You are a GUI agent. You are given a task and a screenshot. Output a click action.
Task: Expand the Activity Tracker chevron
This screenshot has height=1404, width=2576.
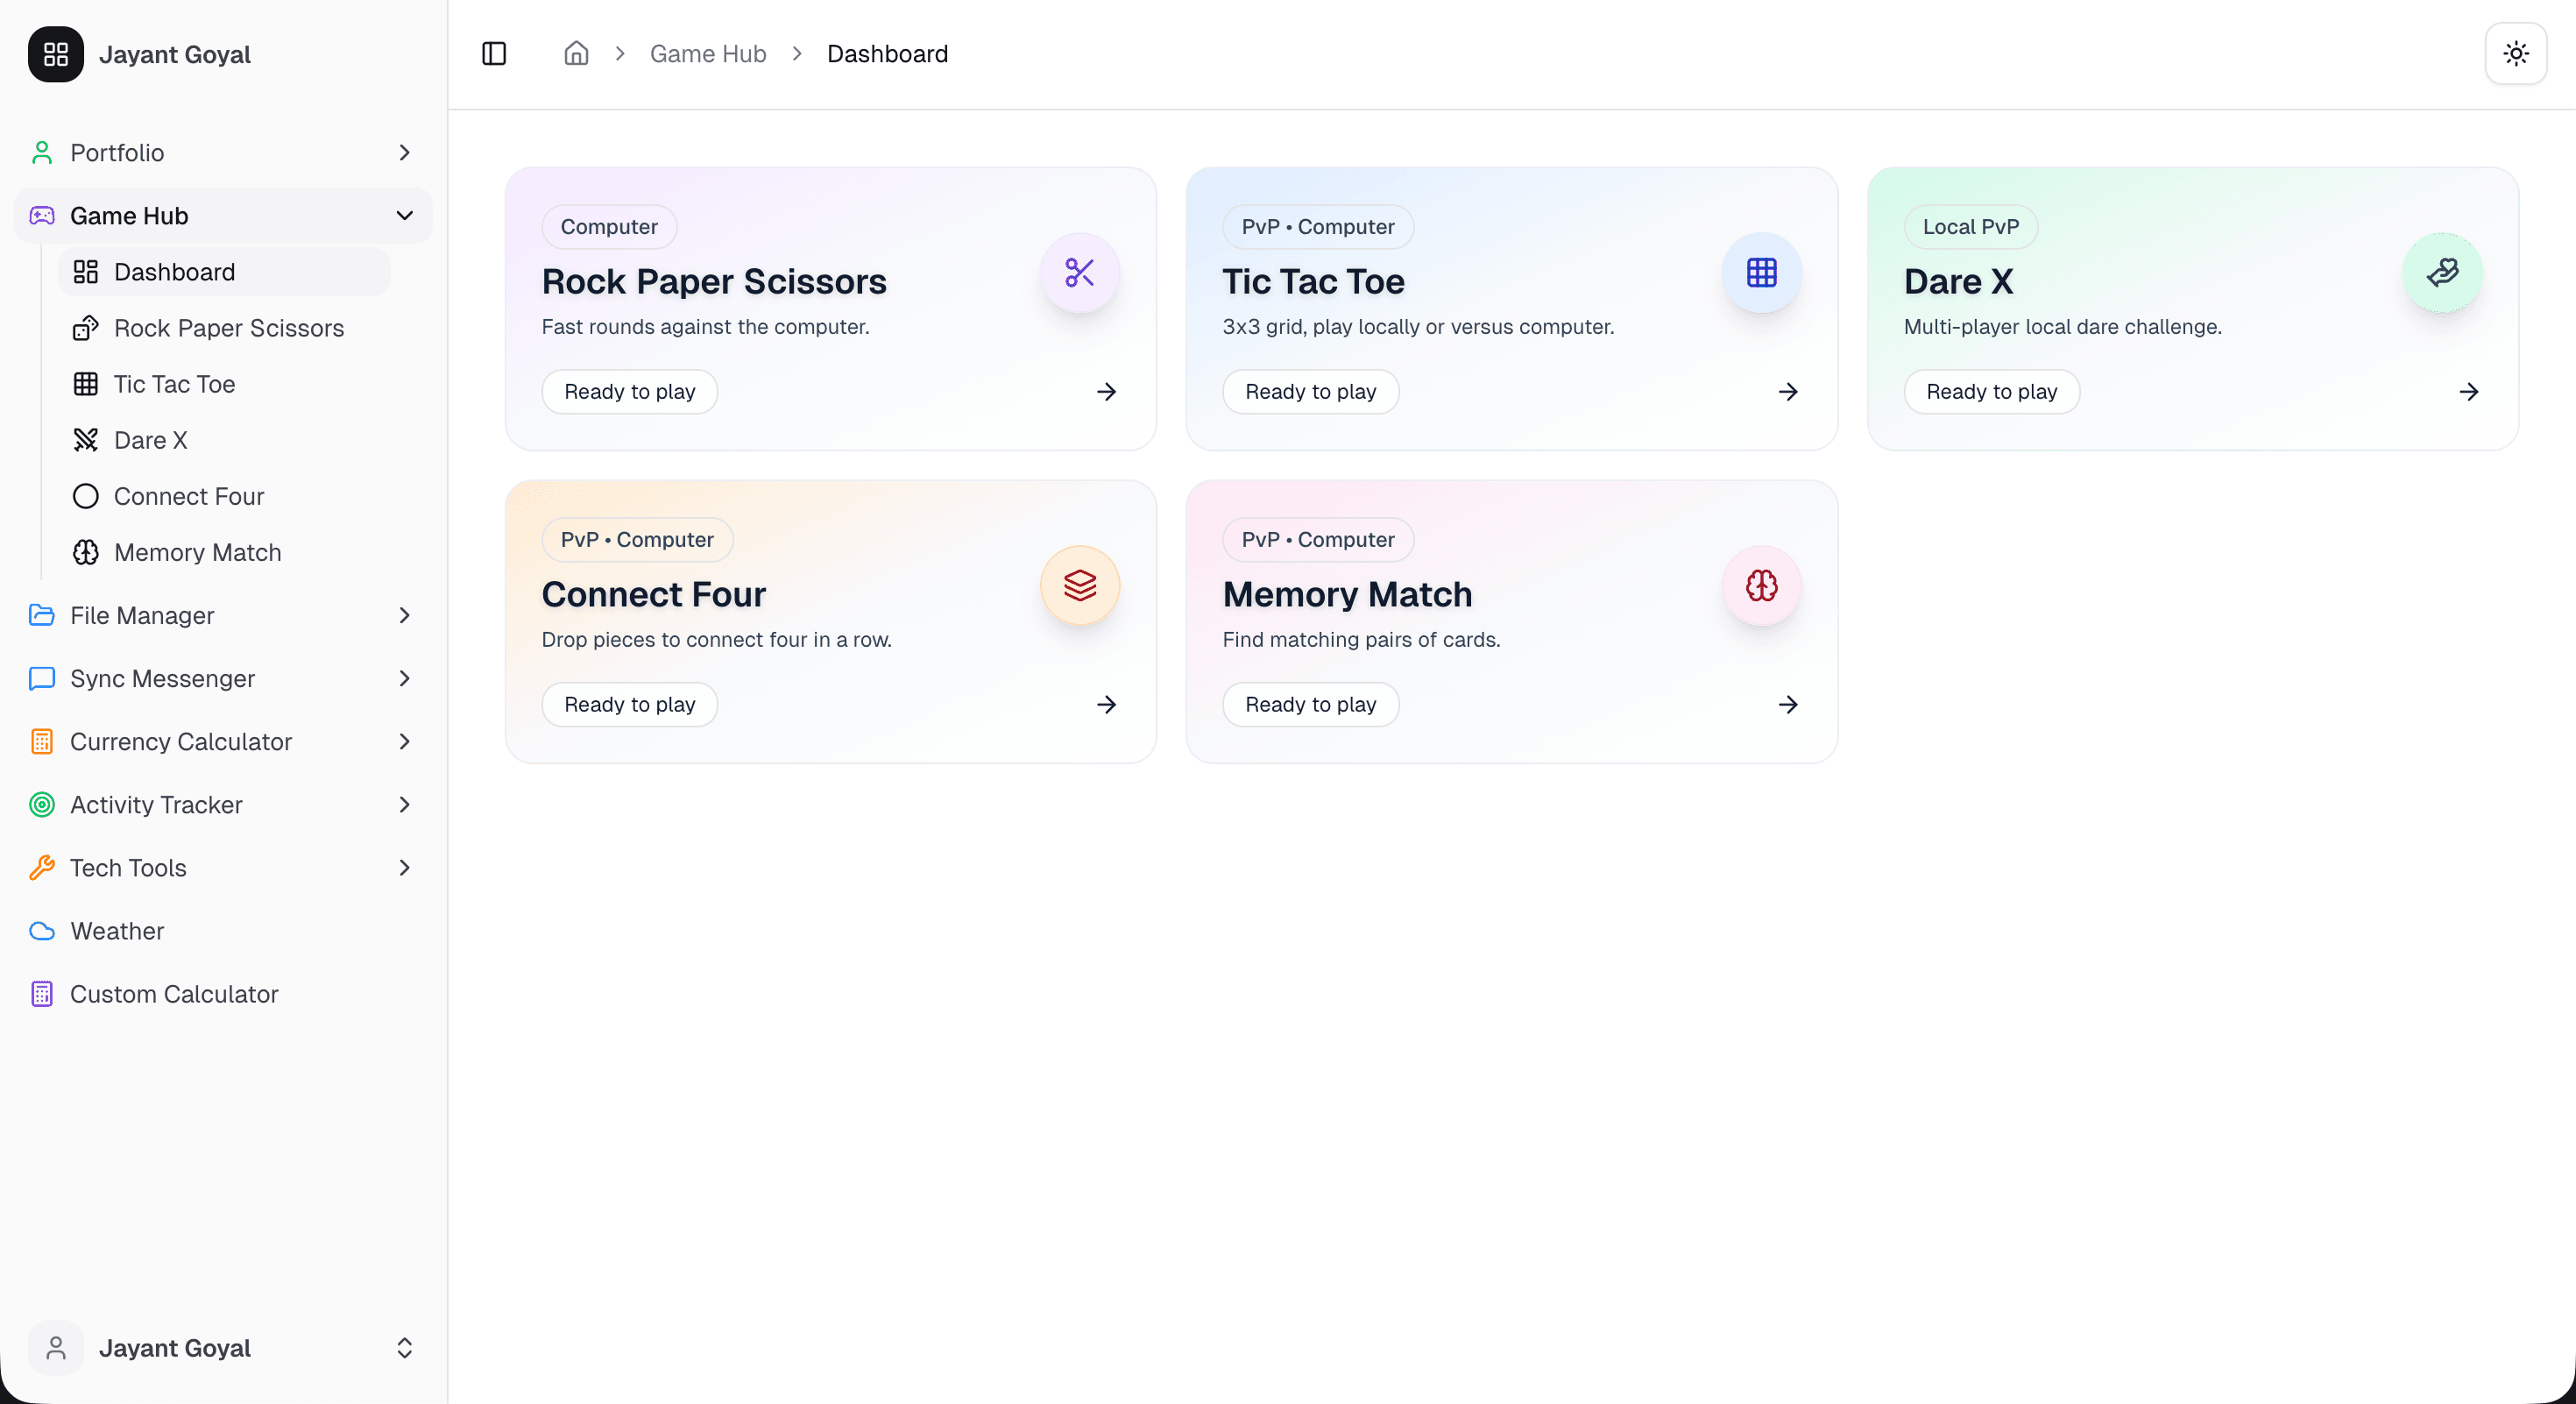click(x=404, y=804)
